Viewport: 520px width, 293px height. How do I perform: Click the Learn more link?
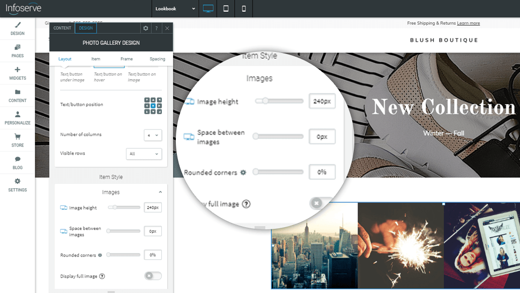pyautogui.click(x=468, y=24)
